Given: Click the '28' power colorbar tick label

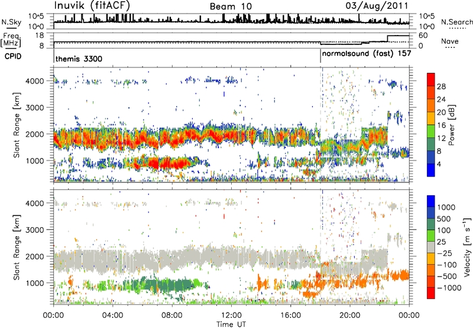Looking at the screenshot, I should pos(441,86).
